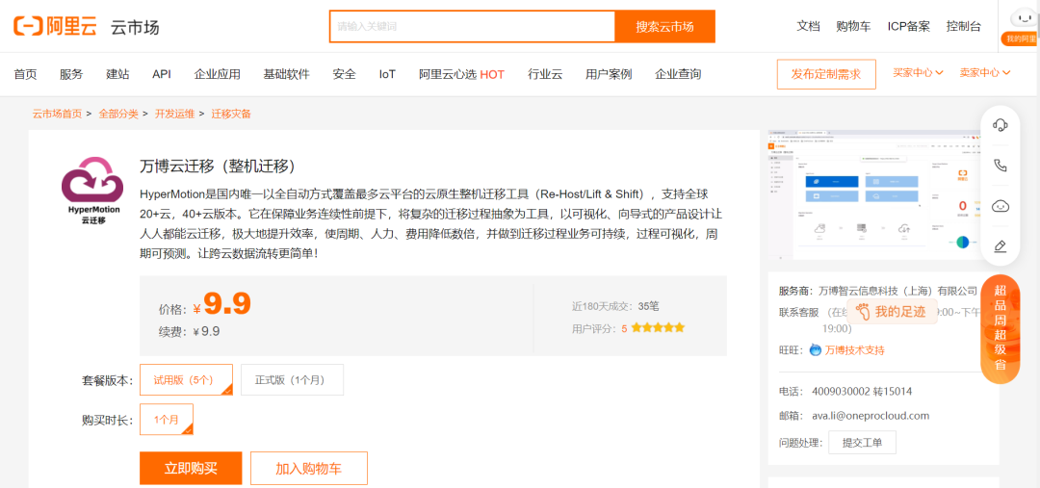This screenshot has width=1040, height=488.
Task: Open the chatbot robot face icon
Action: click(1001, 206)
